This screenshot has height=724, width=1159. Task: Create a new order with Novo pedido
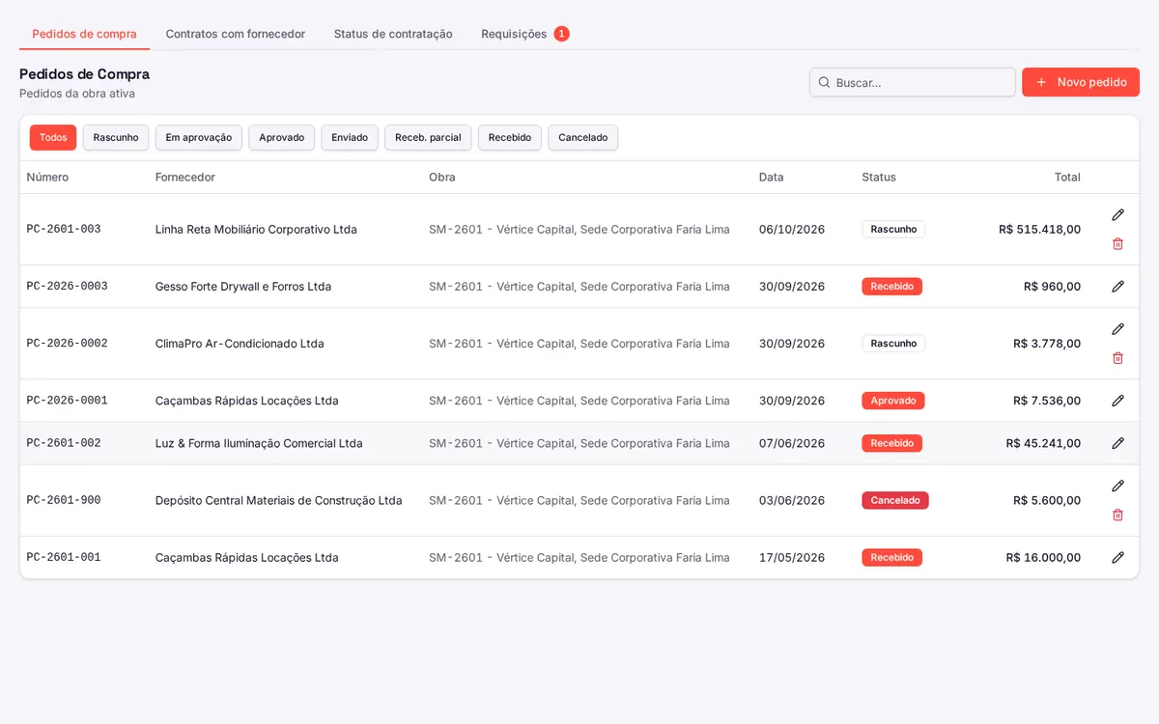point(1081,82)
